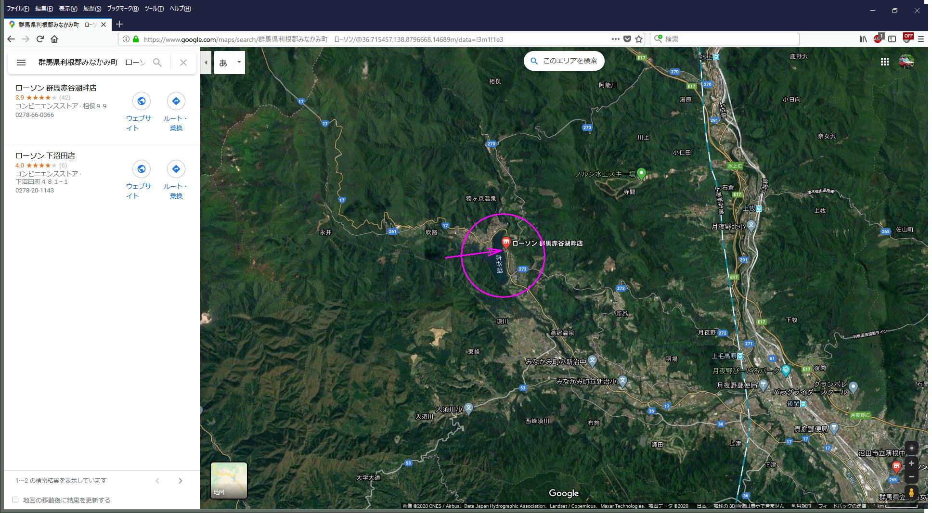Open ローソン 群馬赤谷湖畔店 result title
Image resolution: width=932 pixels, height=513 pixels.
[56, 88]
